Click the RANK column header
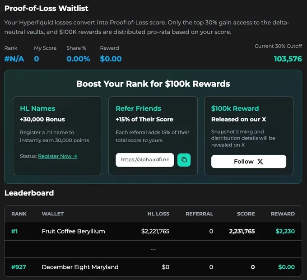The width and height of the screenshot is (307, 280). tap(19, 214)
